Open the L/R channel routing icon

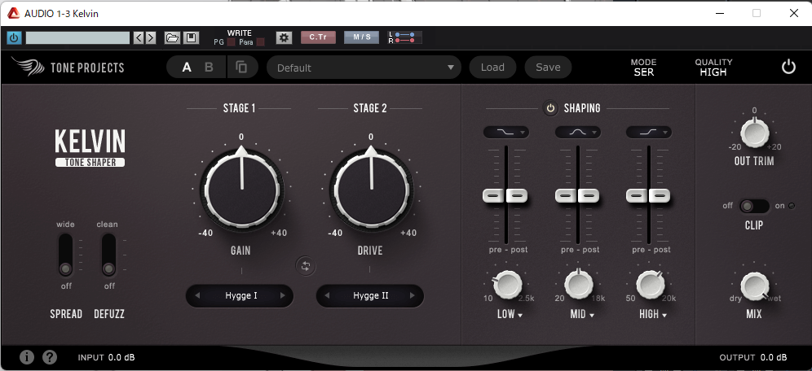(x=404, y=37)
